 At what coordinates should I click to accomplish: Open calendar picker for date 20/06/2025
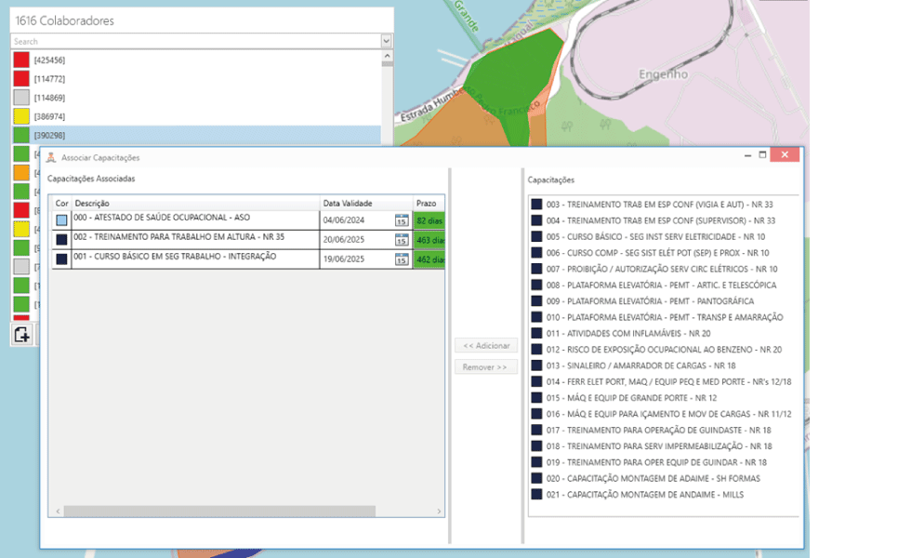(x=402, y=240)
